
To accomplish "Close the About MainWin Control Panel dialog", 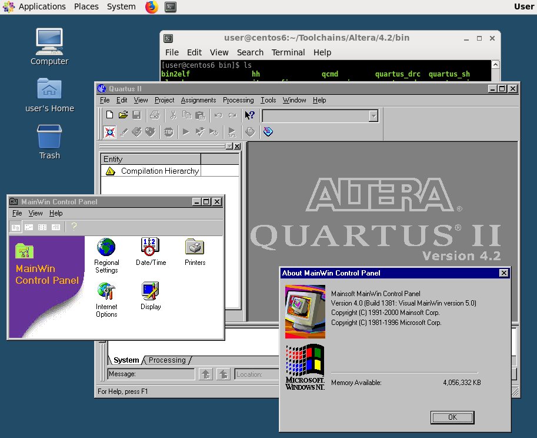I will (x=503, y=273).
